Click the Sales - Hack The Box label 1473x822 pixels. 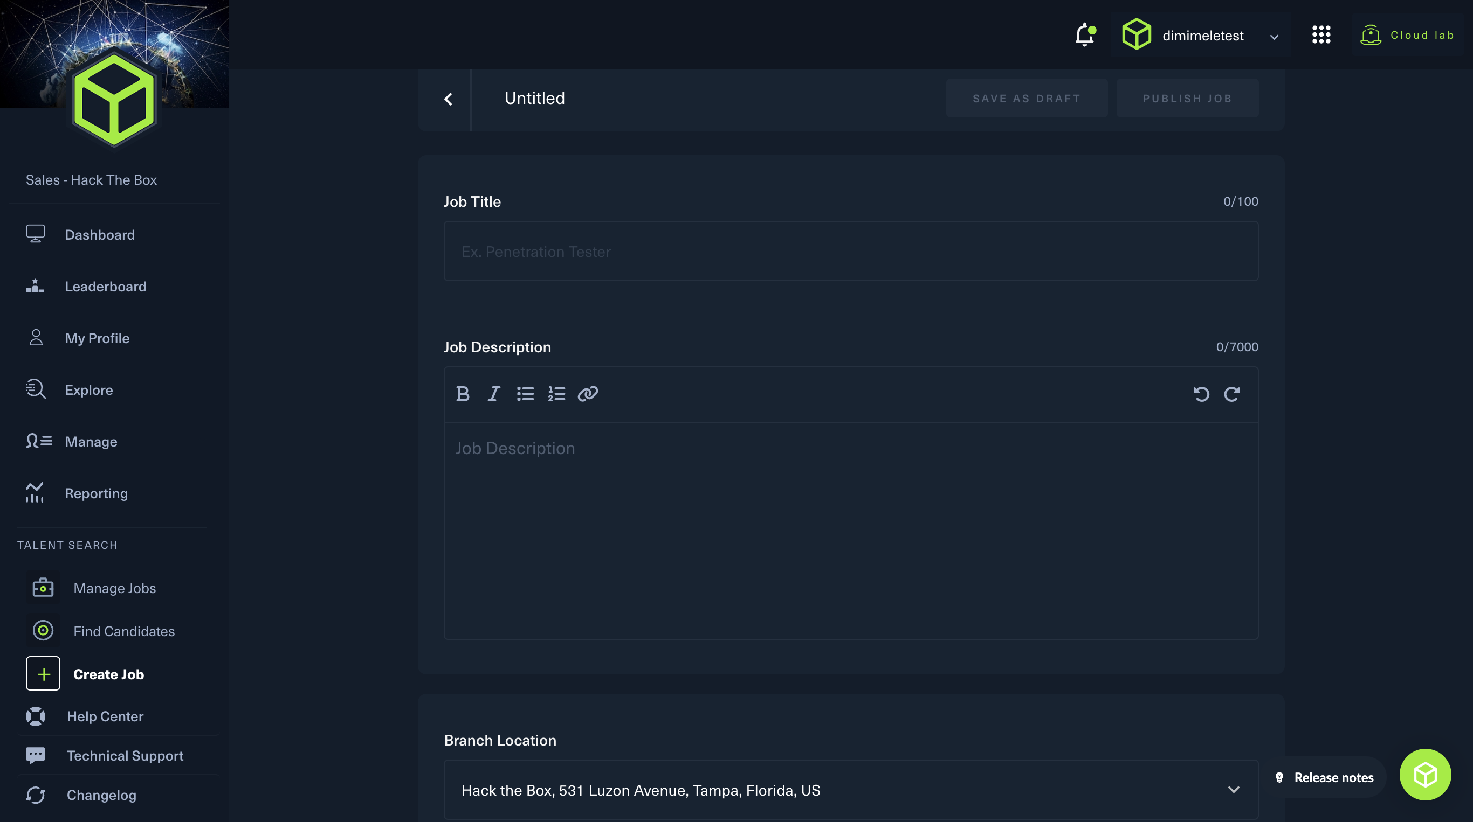tap(92, 180)
